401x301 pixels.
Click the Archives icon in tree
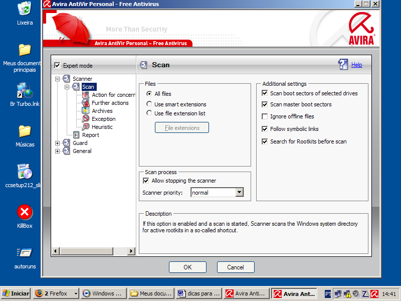(85, 111)
